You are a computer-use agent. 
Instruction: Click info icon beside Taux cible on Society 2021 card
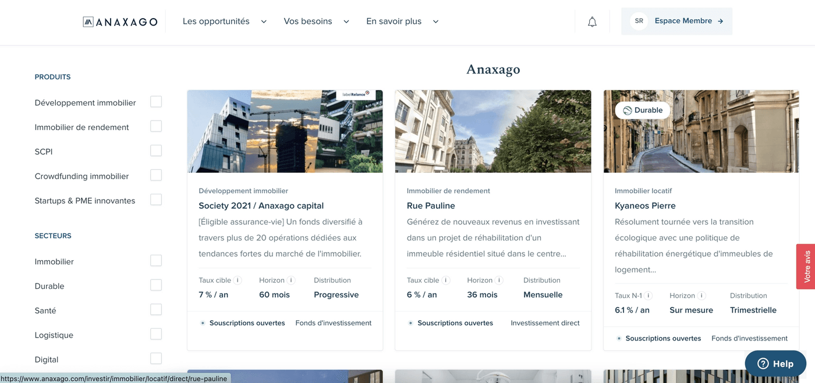click(x=238, y=281)
